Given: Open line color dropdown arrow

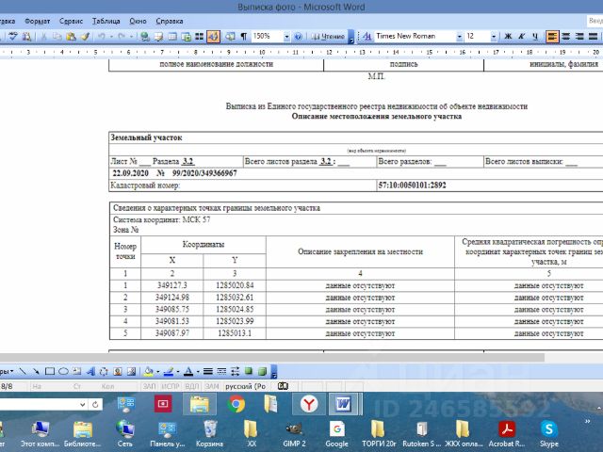Looking at the screenshot, I should pos(178,372).
